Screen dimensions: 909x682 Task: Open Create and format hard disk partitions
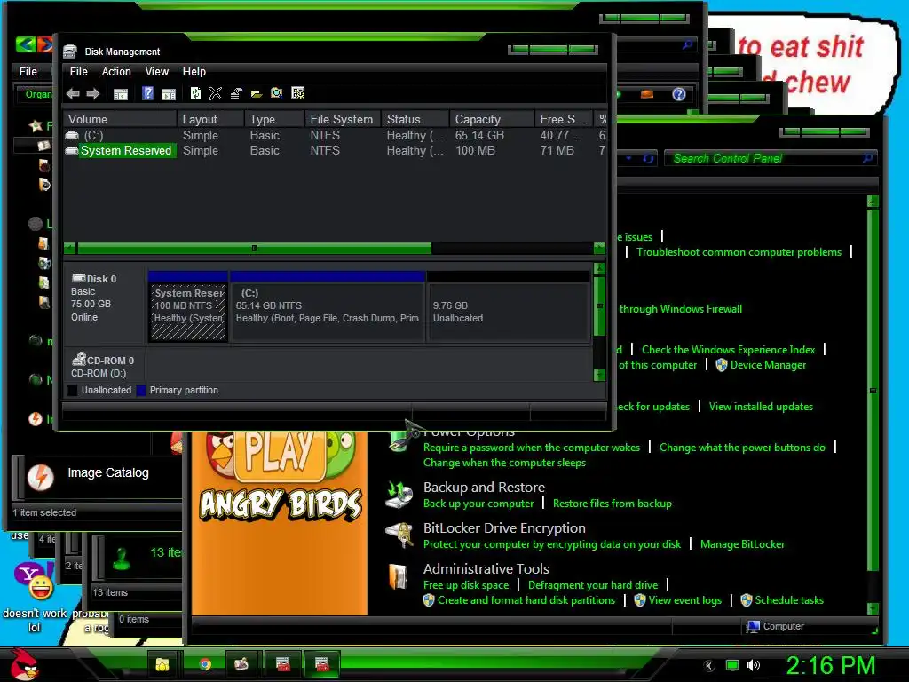pos(526,600)
